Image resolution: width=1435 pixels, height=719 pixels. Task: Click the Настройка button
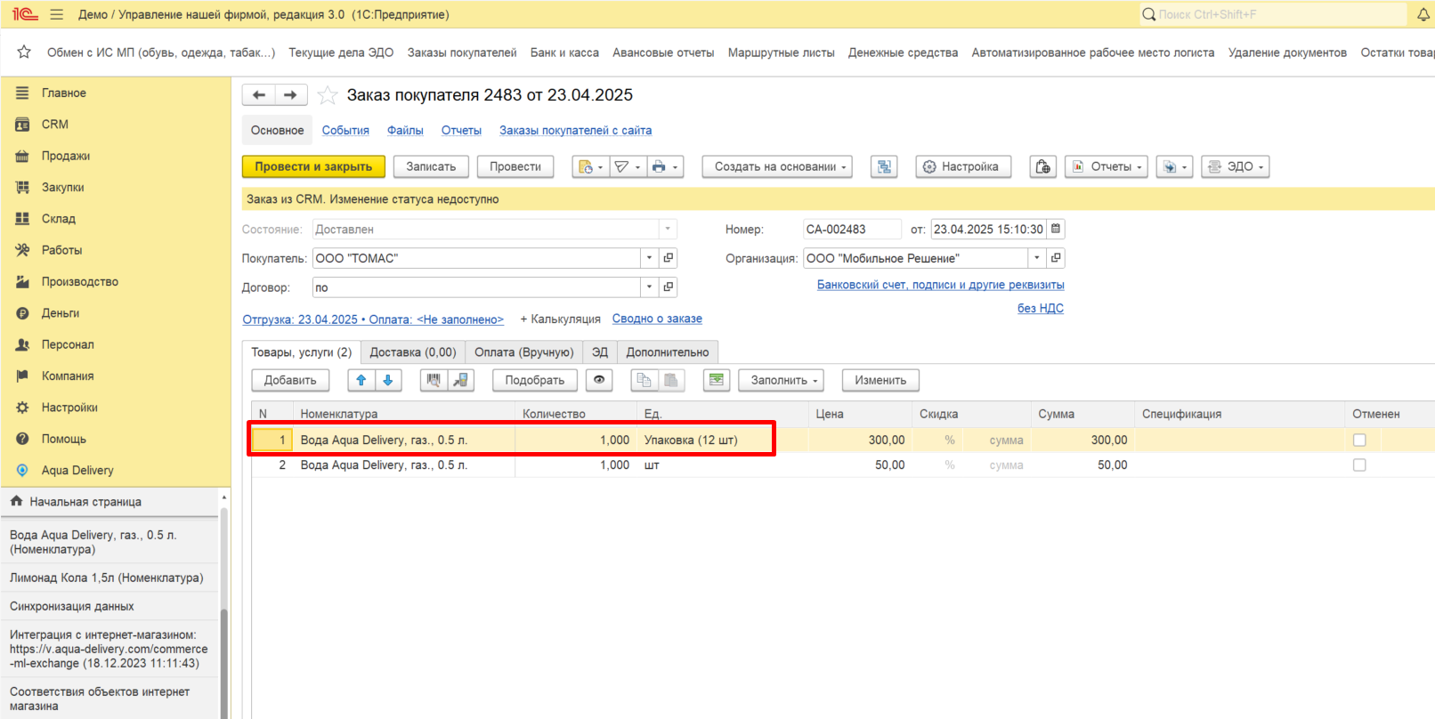(x=963, y=166)
